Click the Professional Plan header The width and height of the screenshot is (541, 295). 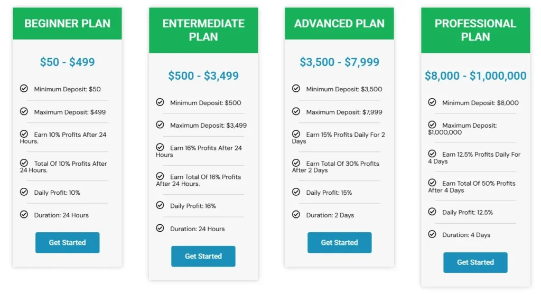[475, 30]
